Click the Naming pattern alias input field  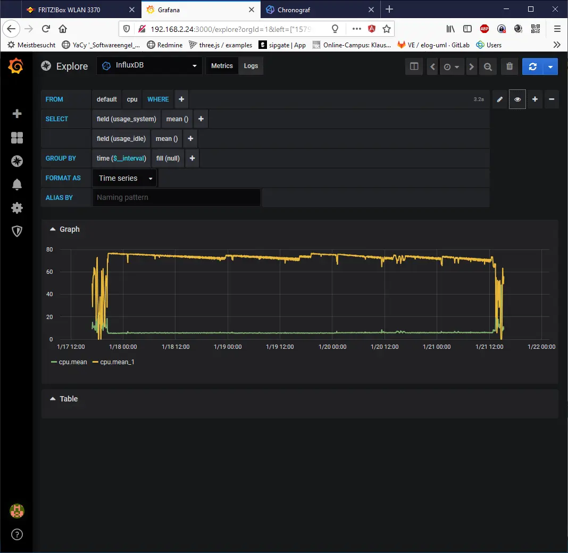[177, 197]
